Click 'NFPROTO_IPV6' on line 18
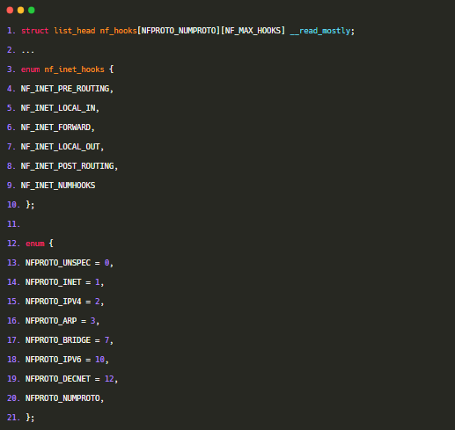455x430 pixels. pos(54,360)
